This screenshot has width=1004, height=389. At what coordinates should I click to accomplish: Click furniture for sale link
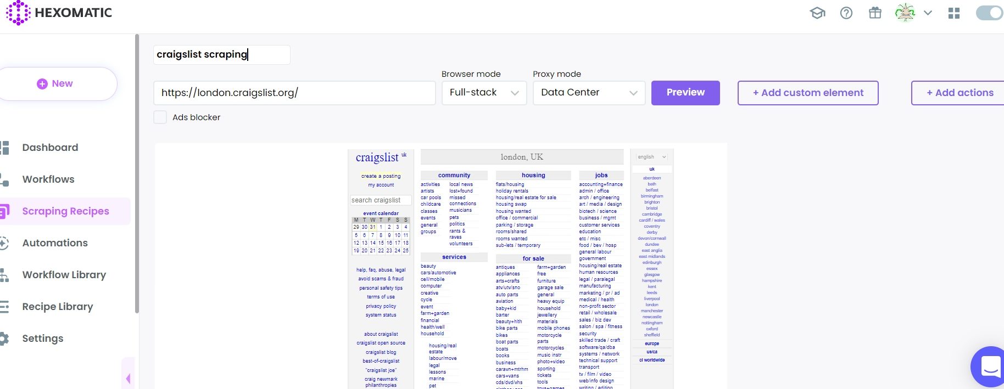click(x=546, y=281)
